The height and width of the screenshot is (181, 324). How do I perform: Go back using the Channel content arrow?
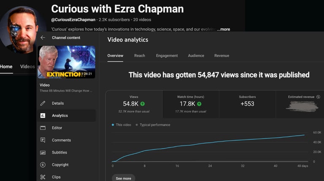pos(43,37)
